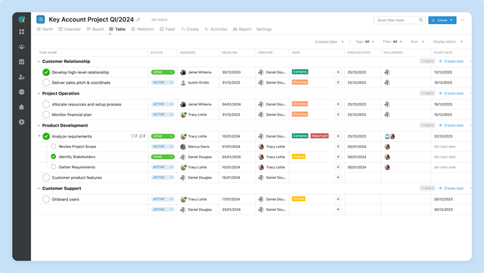The image size is (484, 273).
Task: Check off the Onboard users task
Action: (46, 199)
